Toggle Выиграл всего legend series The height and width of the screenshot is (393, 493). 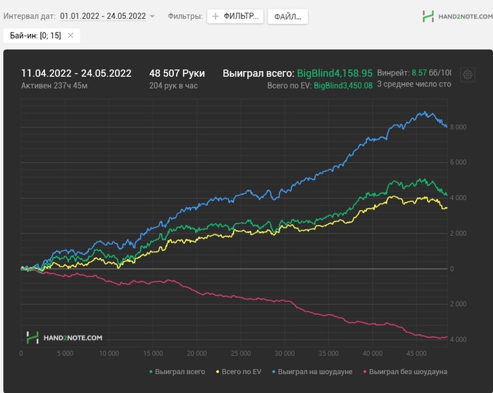[x=177, y=372]
